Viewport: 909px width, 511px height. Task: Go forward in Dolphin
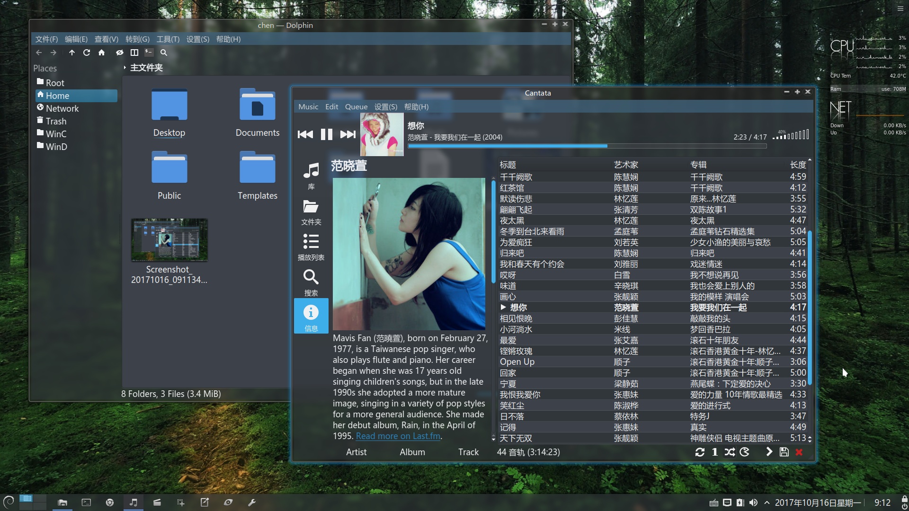[53, 53]
